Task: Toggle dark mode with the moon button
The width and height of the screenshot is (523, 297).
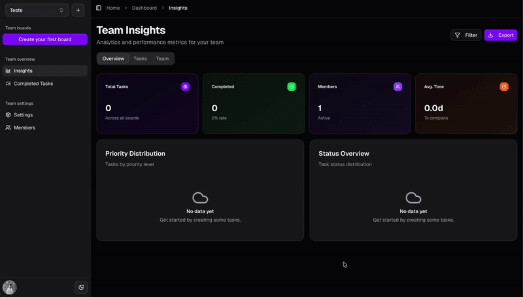Action: point(81,287)
